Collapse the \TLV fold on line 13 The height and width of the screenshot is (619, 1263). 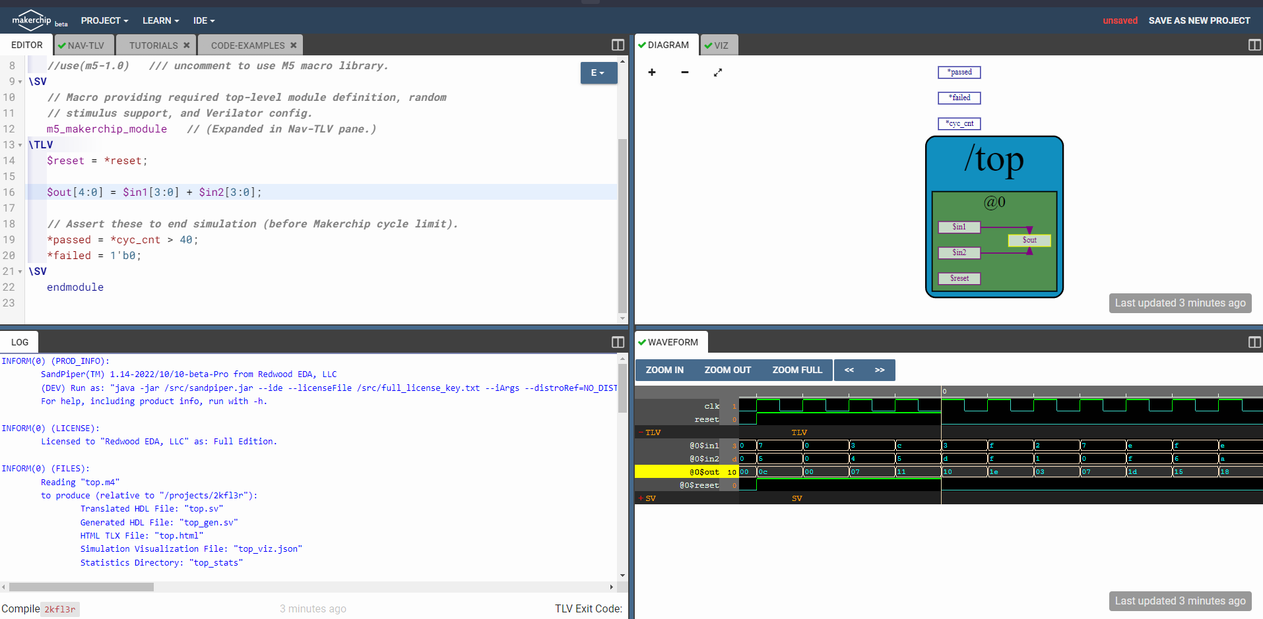point(20,145)
